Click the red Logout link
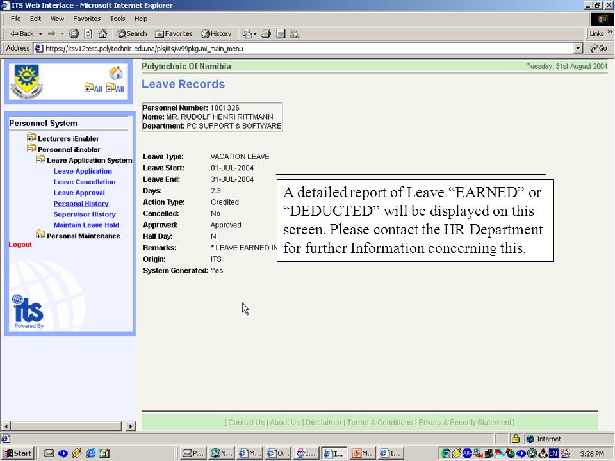Viewport: 615px width, 461px height. pos(20,244)
